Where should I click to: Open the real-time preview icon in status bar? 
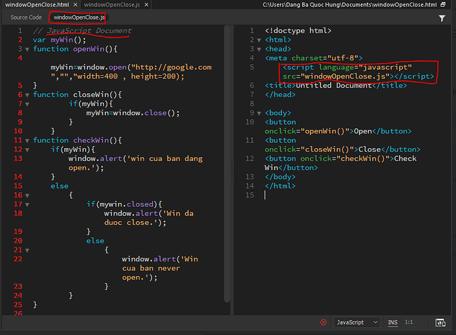coord(440,322)
